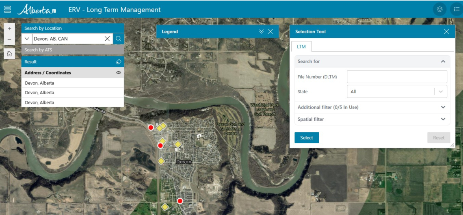This screenshot has height=215, width=463.
Task: Select the last Devon, Alberta result
Action: pyautogui.click(x=73, y=102)
